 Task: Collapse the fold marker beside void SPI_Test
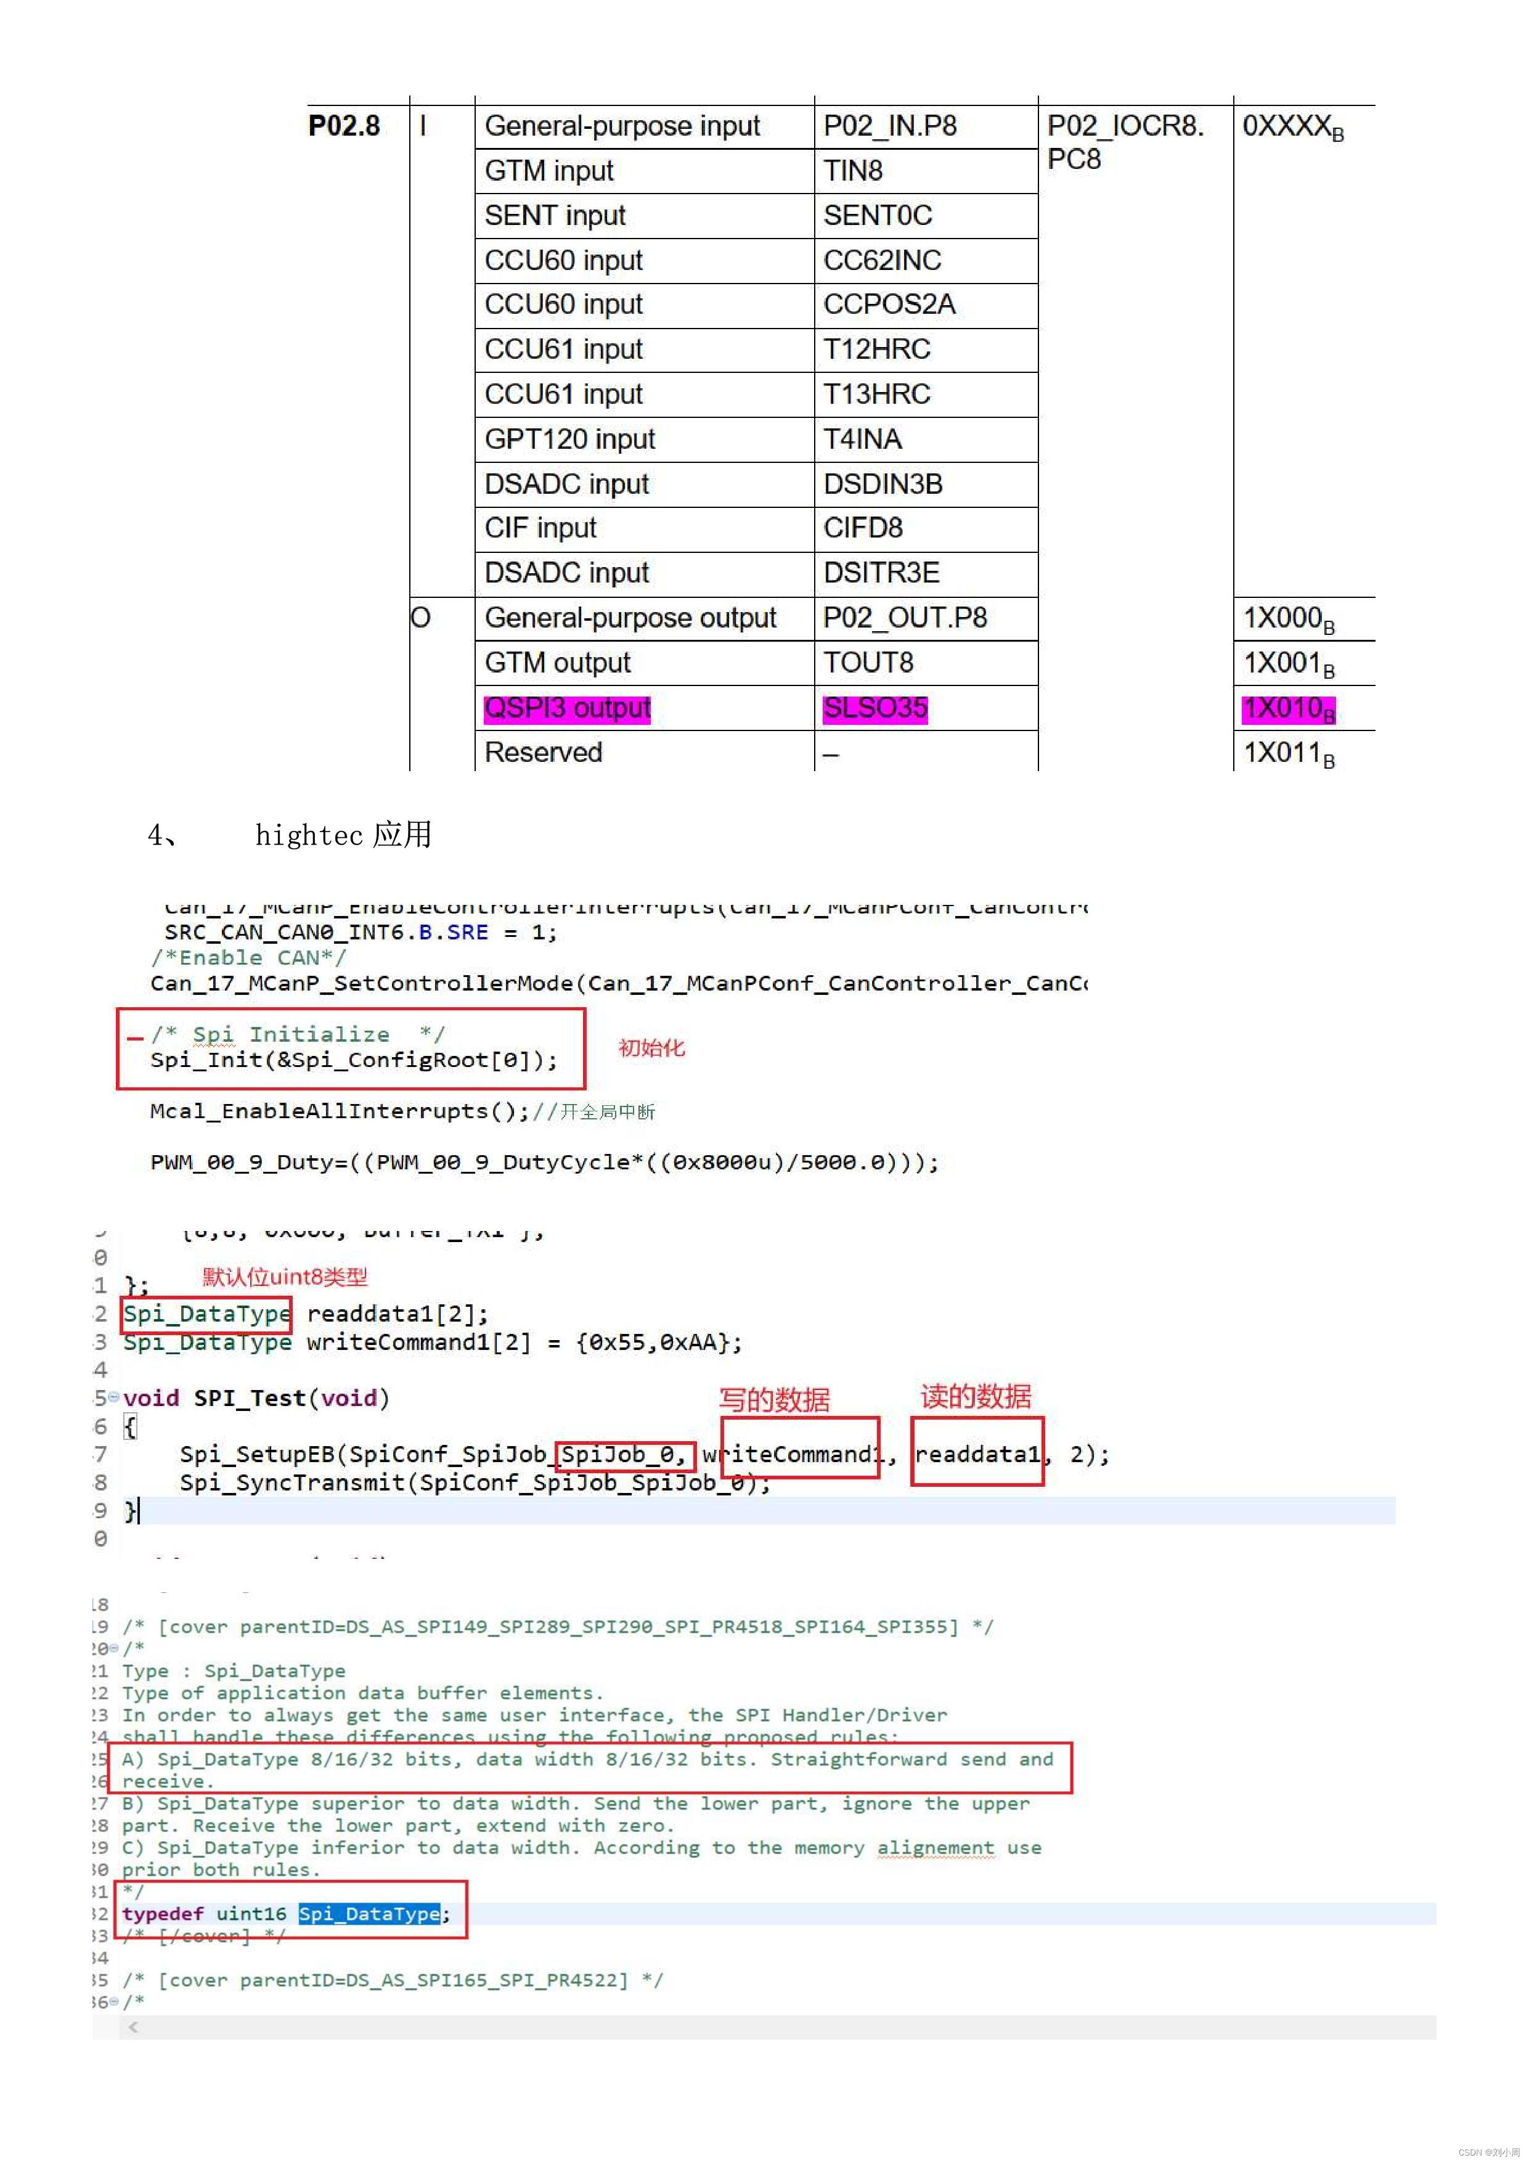point(114,1397)
